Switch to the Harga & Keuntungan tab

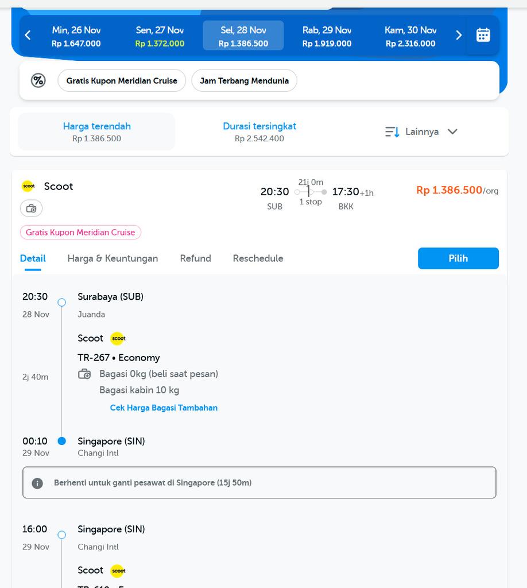tap(113, 258)
